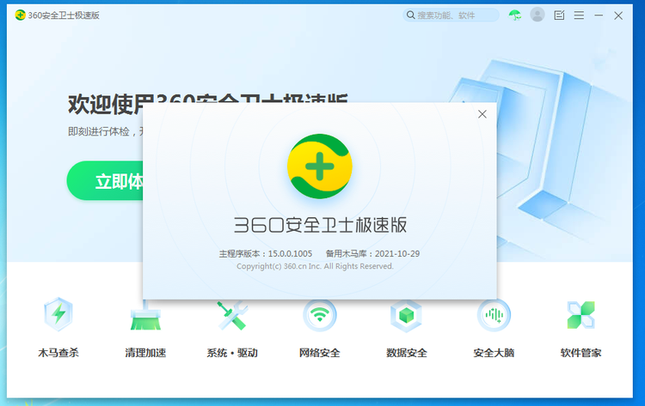Open the 网络安全 wifi icon
The width and height of the screenshot is (645, 406).
pos(320,315)
